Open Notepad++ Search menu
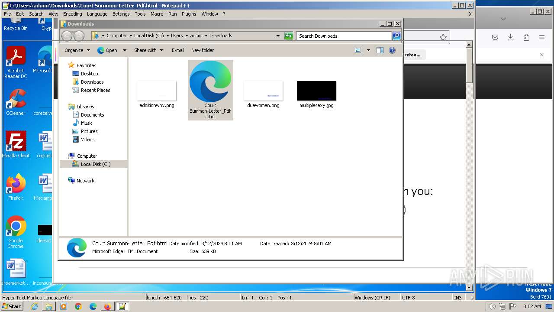Viewport: 554px width, 312px height. pyautogui.click(x=36, y=14)
